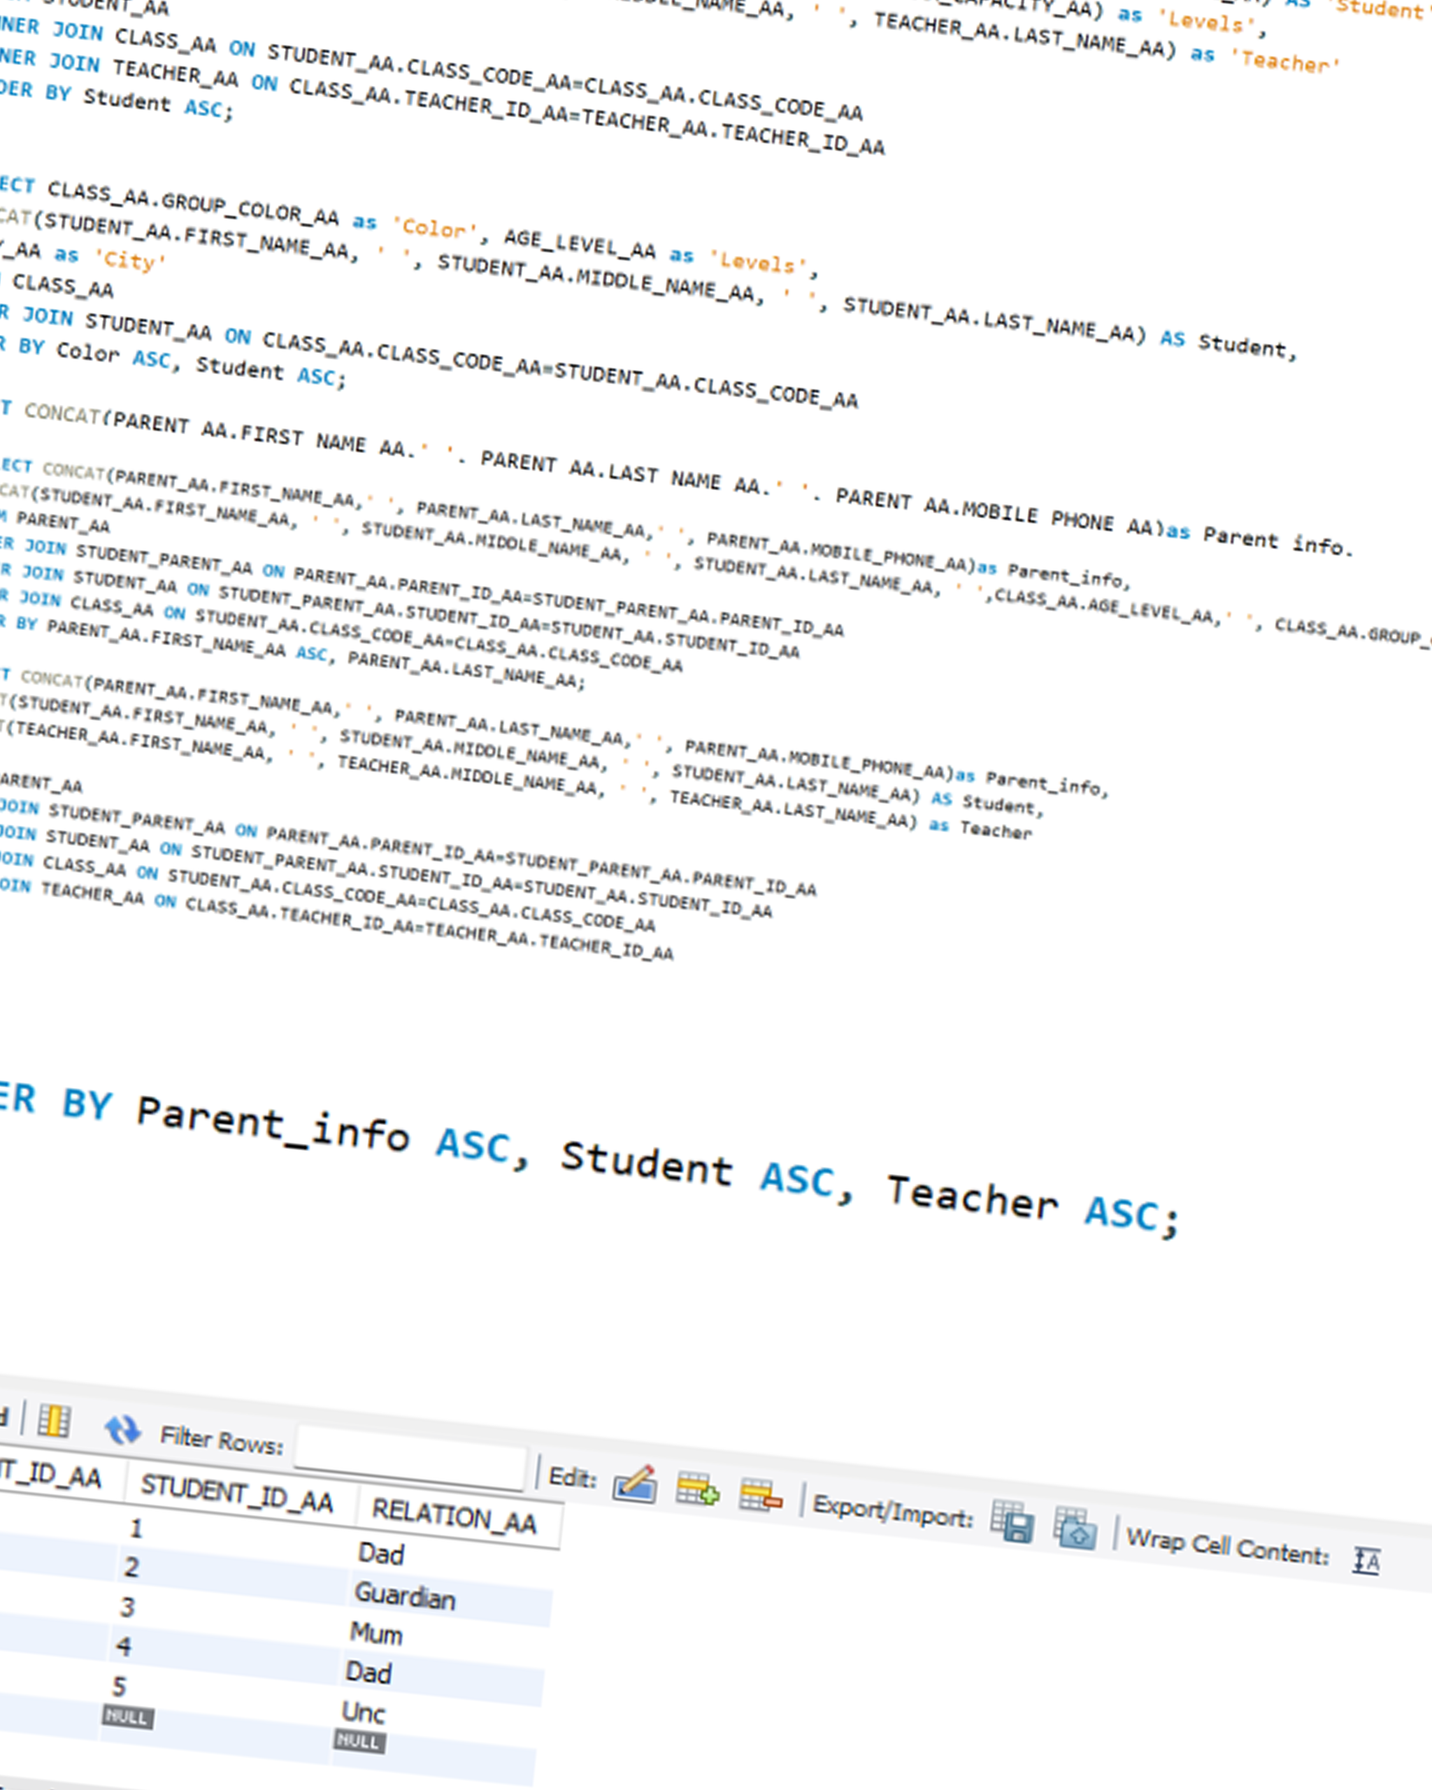Click the 'BY Student ASC;' code line
Viewport: 1432px width, 1790px height.
coord(139,102)
